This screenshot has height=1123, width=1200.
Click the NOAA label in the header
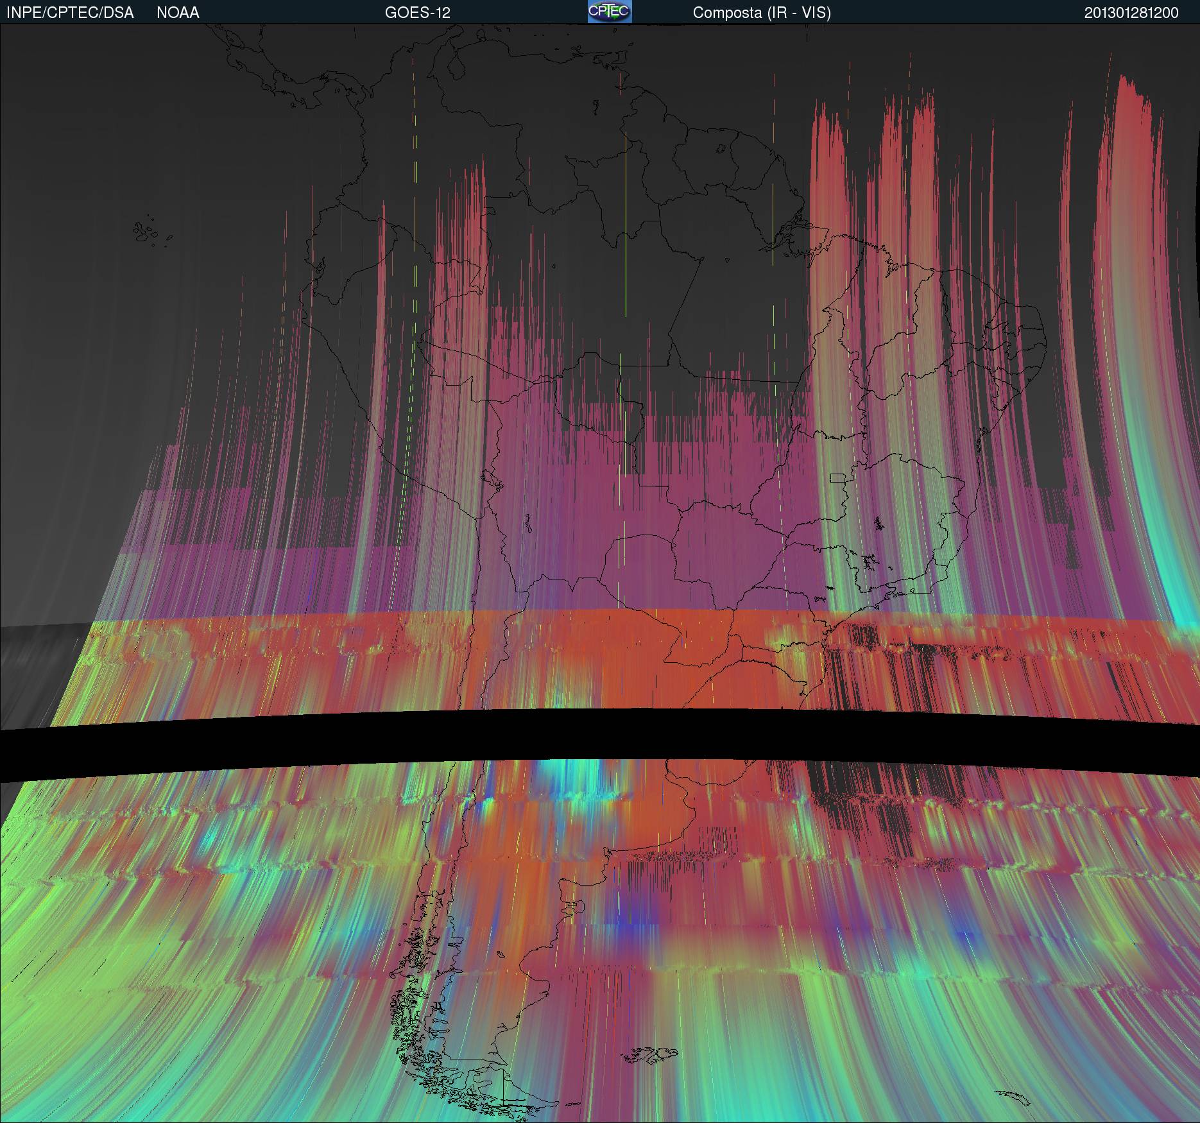(x=178, y=13)
